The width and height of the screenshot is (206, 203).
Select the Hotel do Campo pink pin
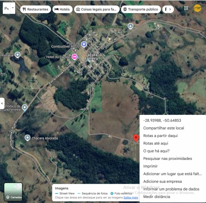tap(75, 57)
